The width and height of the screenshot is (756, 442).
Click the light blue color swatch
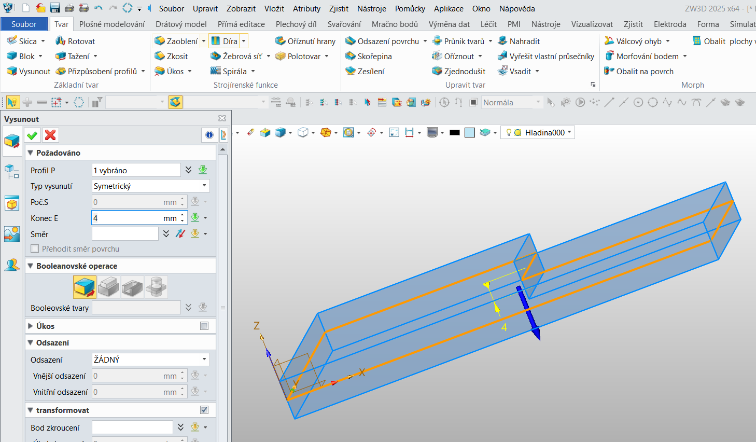coord(470,133)
